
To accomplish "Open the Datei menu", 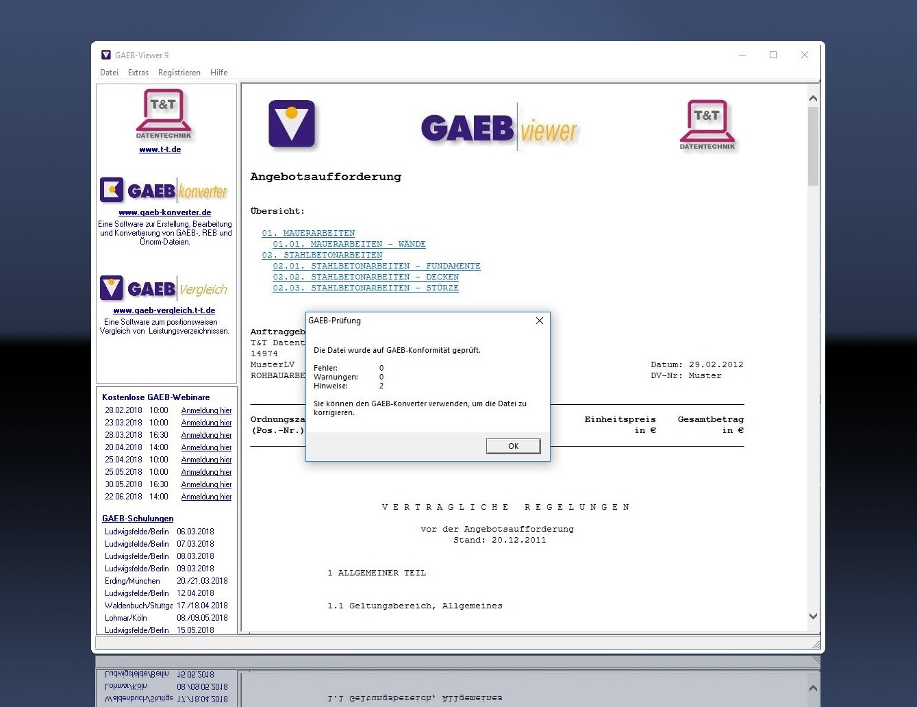I will (x=109, y=73).
